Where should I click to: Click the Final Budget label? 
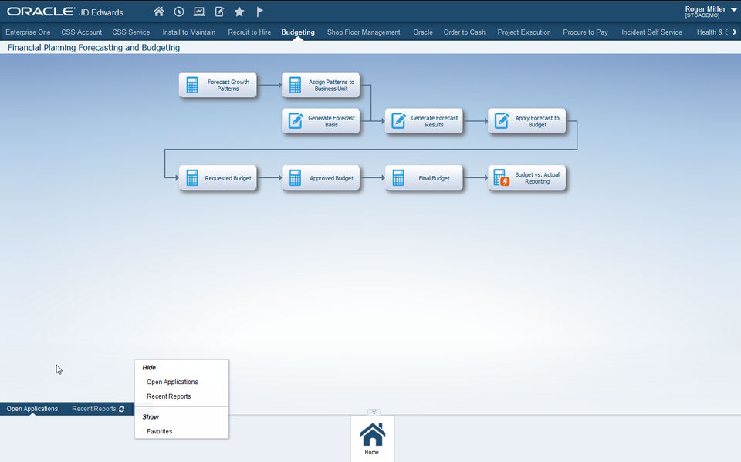click(435, 178)
